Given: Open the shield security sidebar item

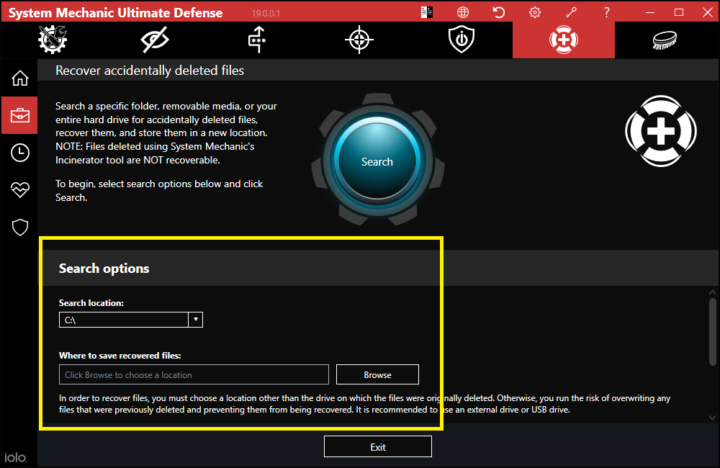Looking at the screenshot, I should click(19, 228).
